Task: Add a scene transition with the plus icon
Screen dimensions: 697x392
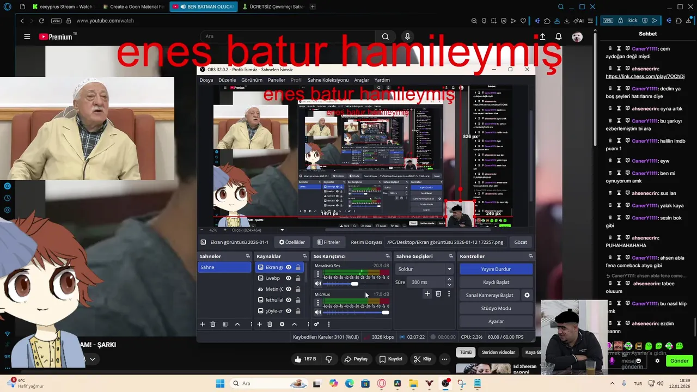Action: click(x=427, y=293)
